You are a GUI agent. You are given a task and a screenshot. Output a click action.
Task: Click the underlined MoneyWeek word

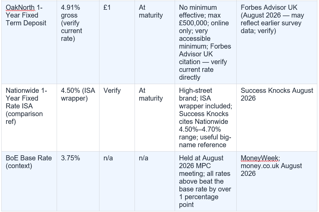[x=259, y=158]
